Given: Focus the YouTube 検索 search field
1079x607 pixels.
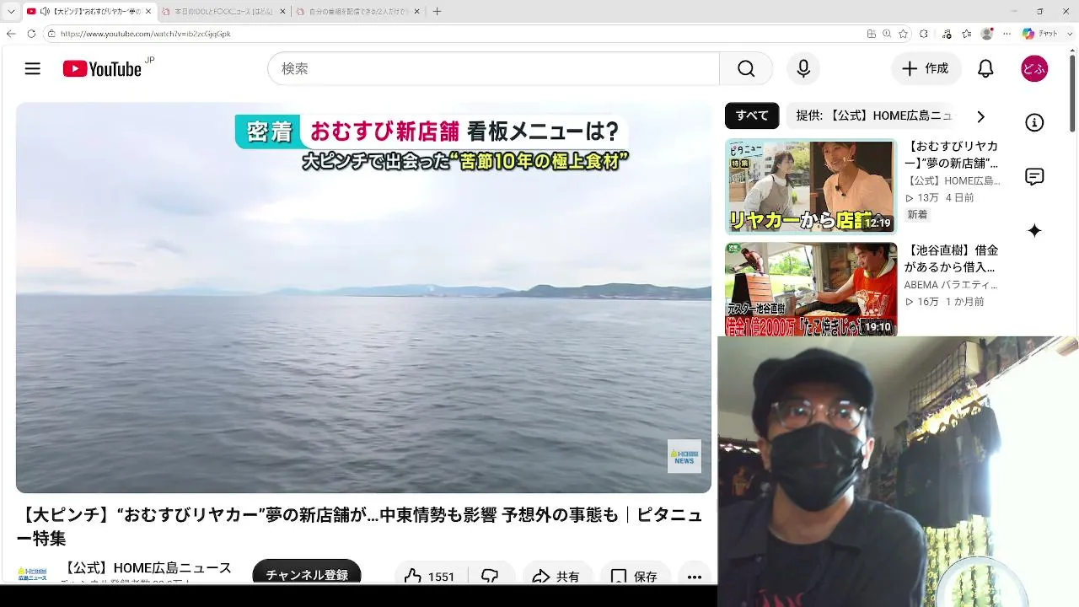Looking at the screenshot, I should coord(493,69).
